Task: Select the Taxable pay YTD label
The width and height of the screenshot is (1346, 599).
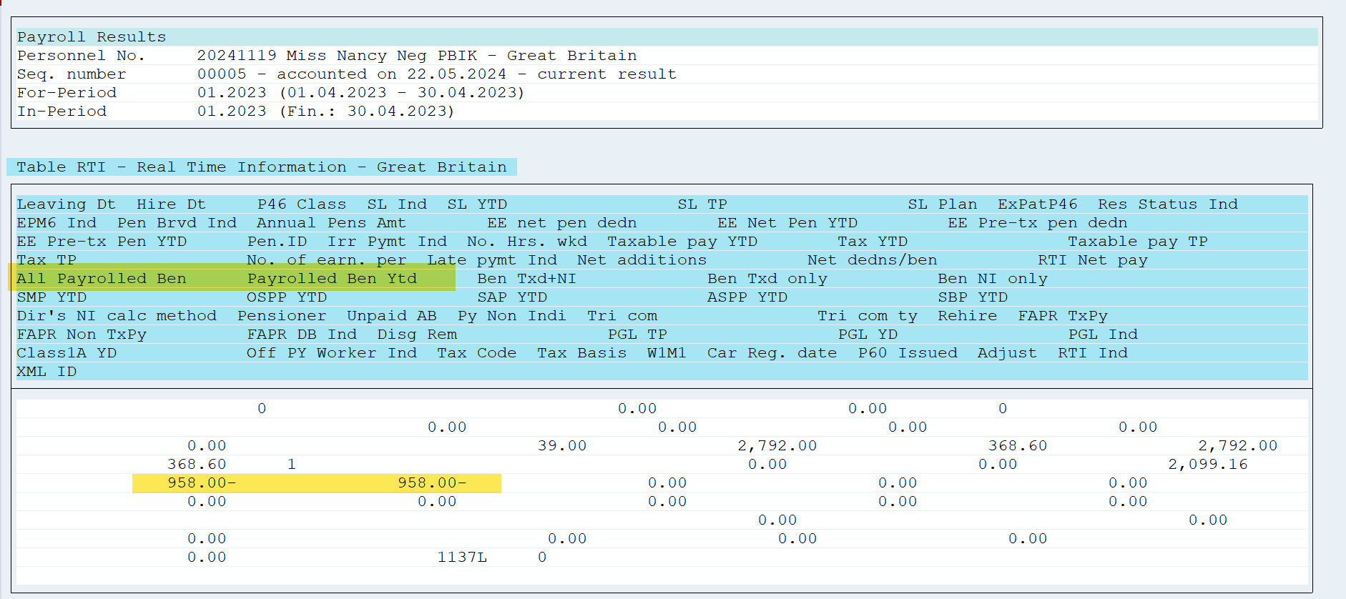Action: tap(682, 242)
